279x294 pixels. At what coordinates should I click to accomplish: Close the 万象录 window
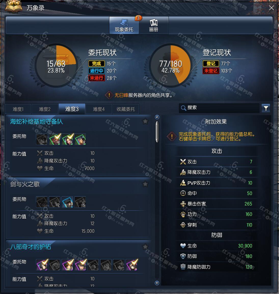pyautogui.click(x=271, y=8)
